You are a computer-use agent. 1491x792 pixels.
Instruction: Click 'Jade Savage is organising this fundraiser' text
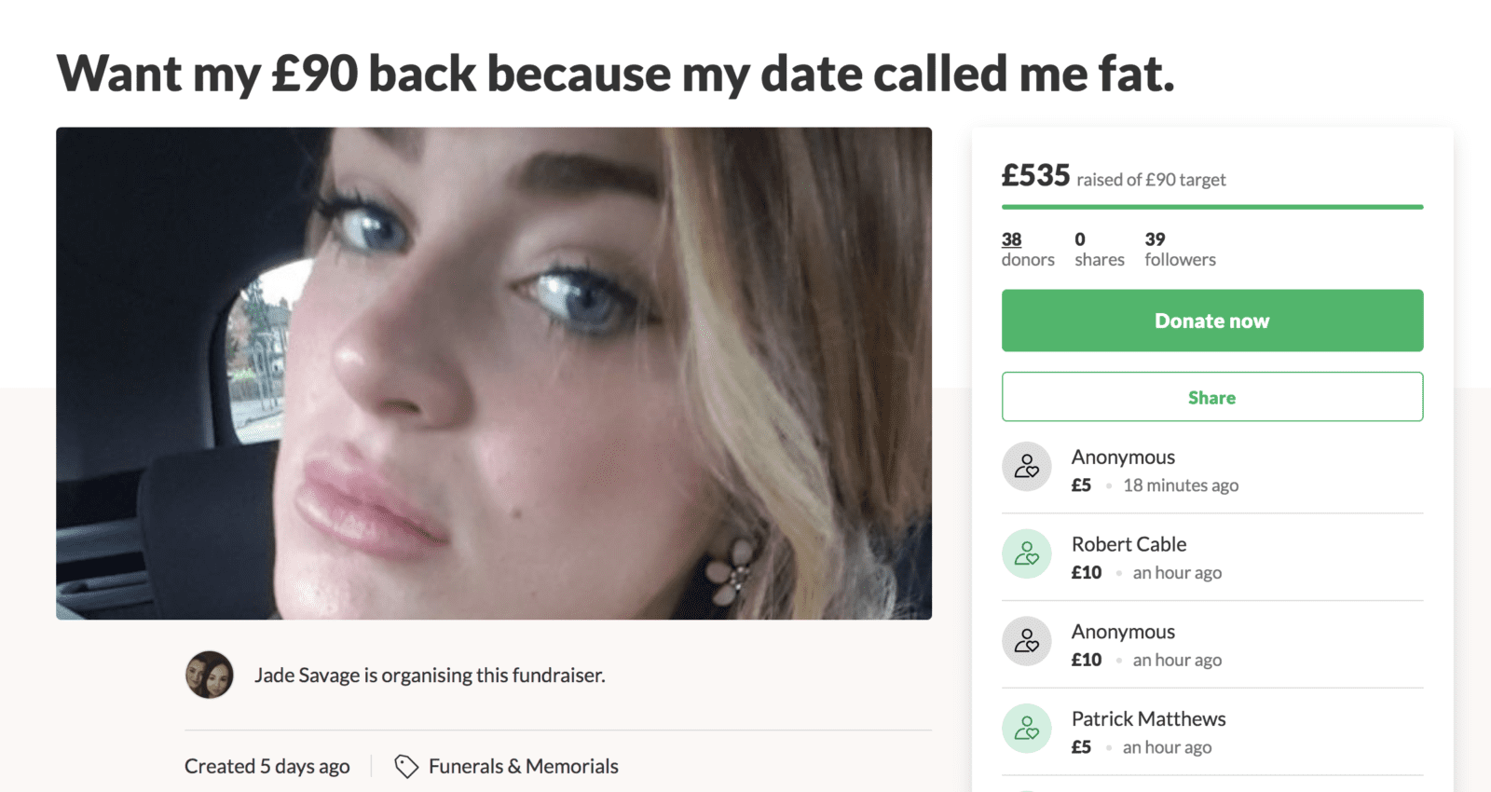coord(430,675)
